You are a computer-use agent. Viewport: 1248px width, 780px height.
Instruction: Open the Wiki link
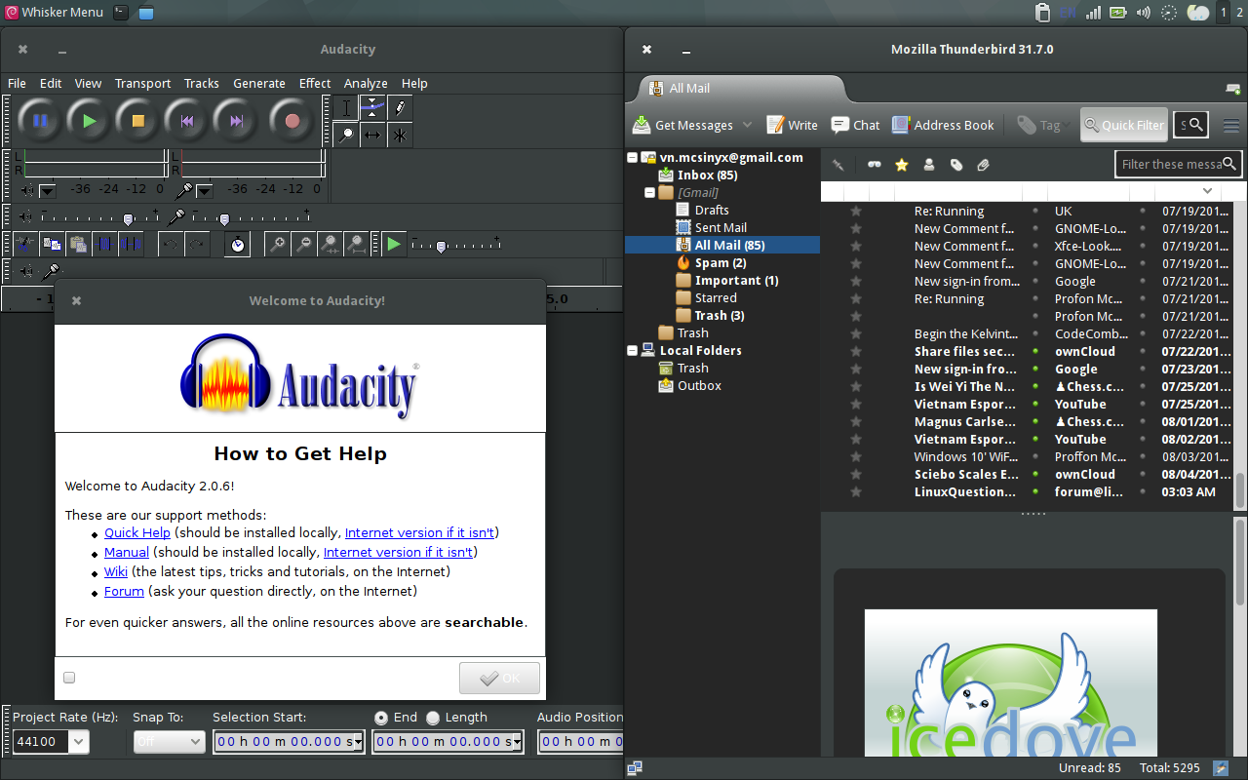(x=116, y=571)
